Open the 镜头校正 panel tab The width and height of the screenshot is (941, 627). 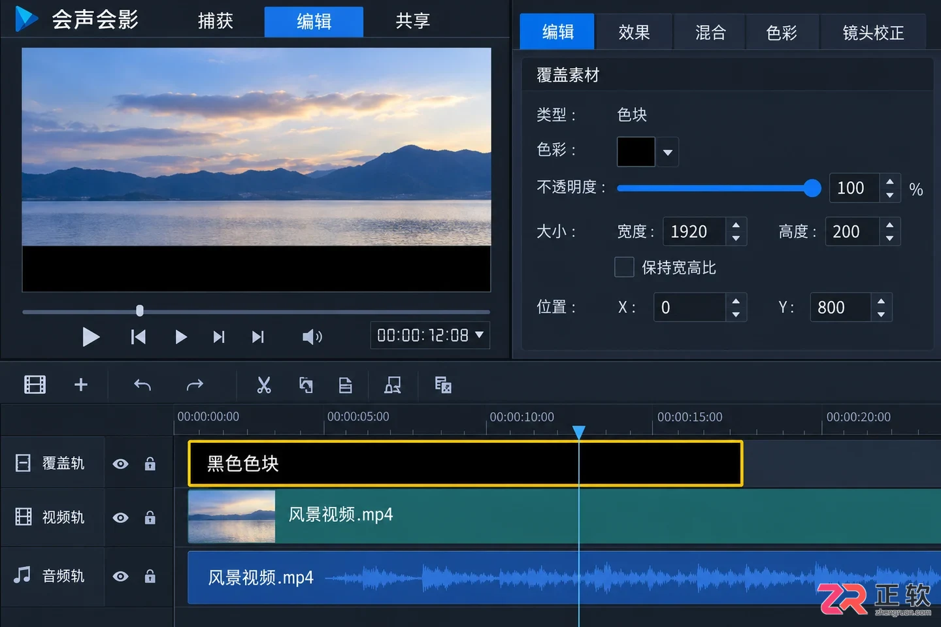pos(873,32)
